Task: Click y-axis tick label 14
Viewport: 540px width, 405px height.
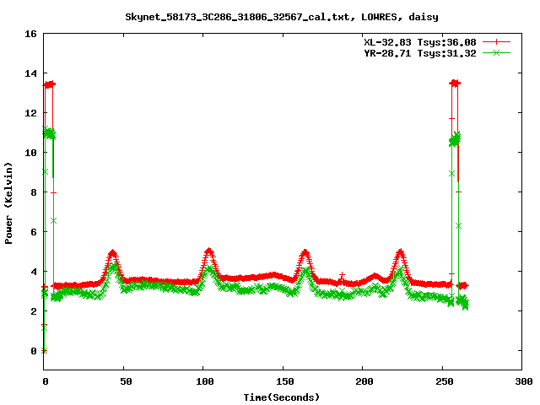Action: (x=30, y=73)
